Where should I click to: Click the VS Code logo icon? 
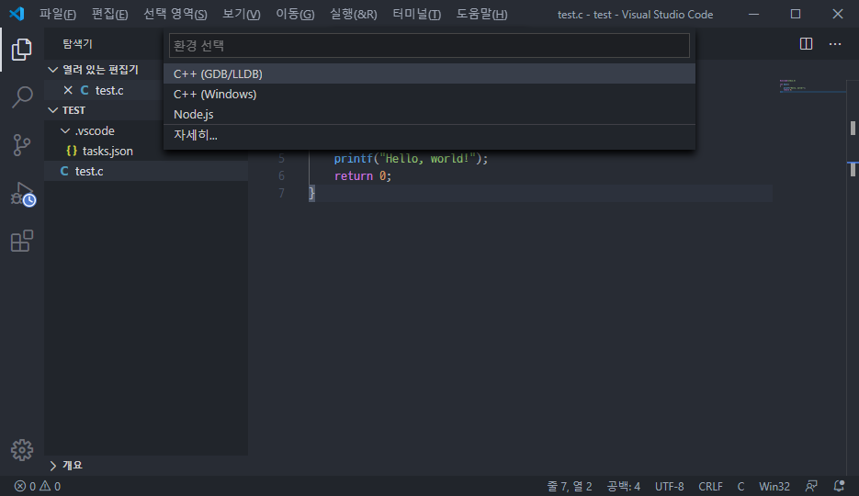coord(17,14)
